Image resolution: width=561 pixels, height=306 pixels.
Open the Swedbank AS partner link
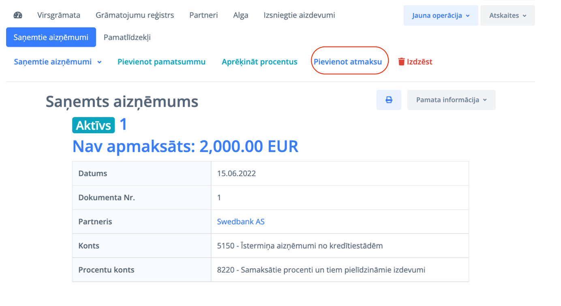click(241, 222)
